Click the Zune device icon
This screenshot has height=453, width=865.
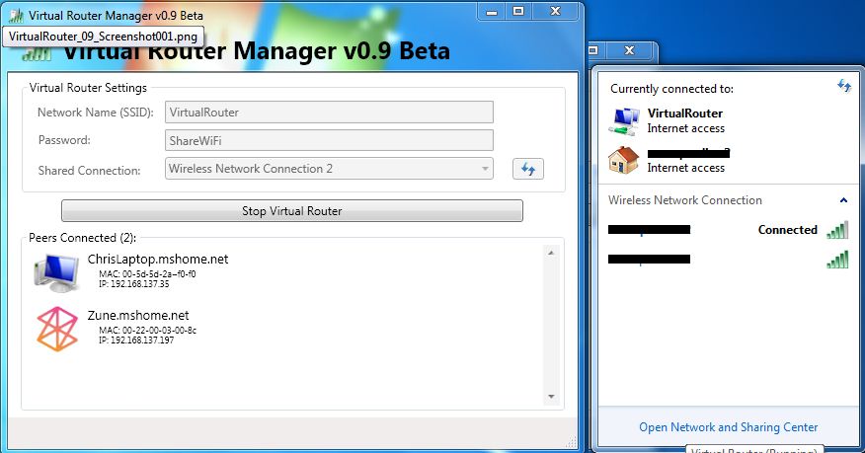pyautogui.click(x=57, y=329)
